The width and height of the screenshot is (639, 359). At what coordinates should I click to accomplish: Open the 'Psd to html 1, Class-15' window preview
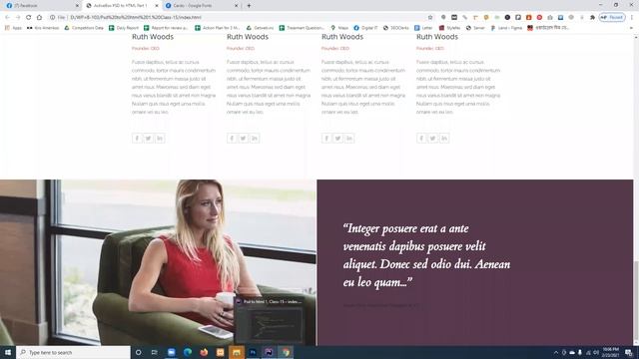coord(270,321)
